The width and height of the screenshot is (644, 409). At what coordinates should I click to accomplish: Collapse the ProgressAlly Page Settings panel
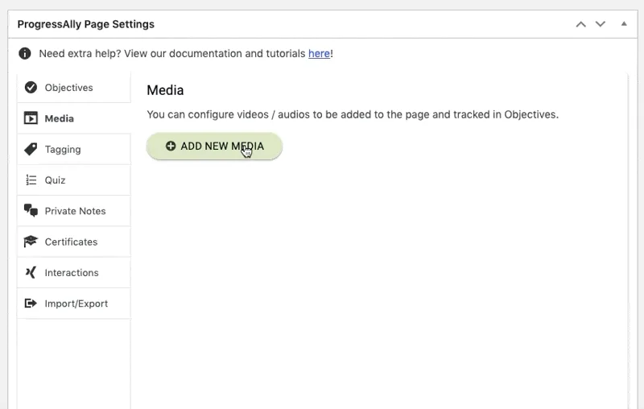click(x=623, y=24)
